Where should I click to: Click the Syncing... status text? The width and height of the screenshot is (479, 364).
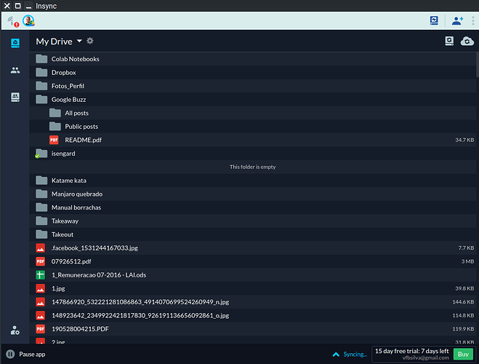355,355
